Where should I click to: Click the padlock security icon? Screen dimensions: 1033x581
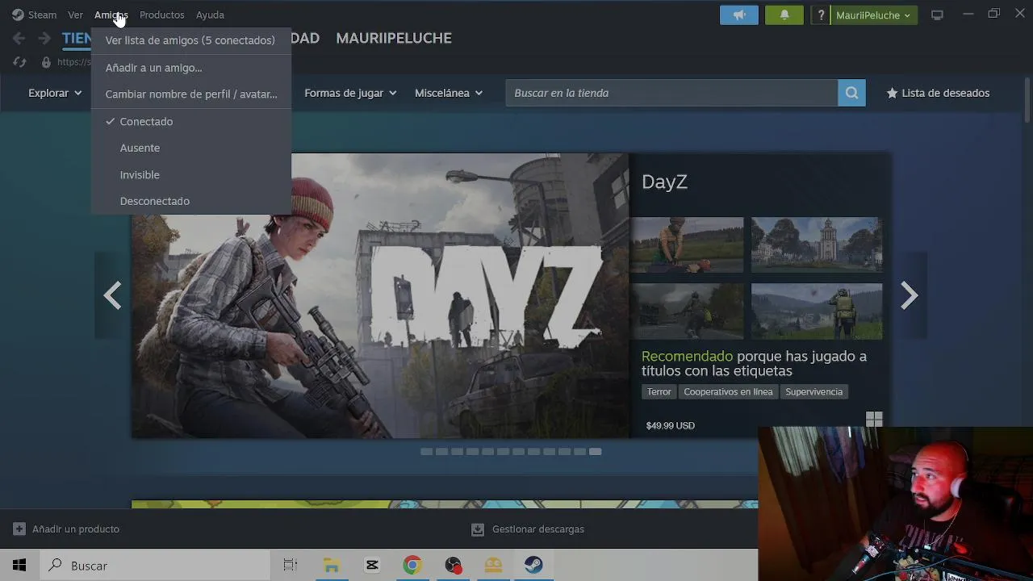46,62
